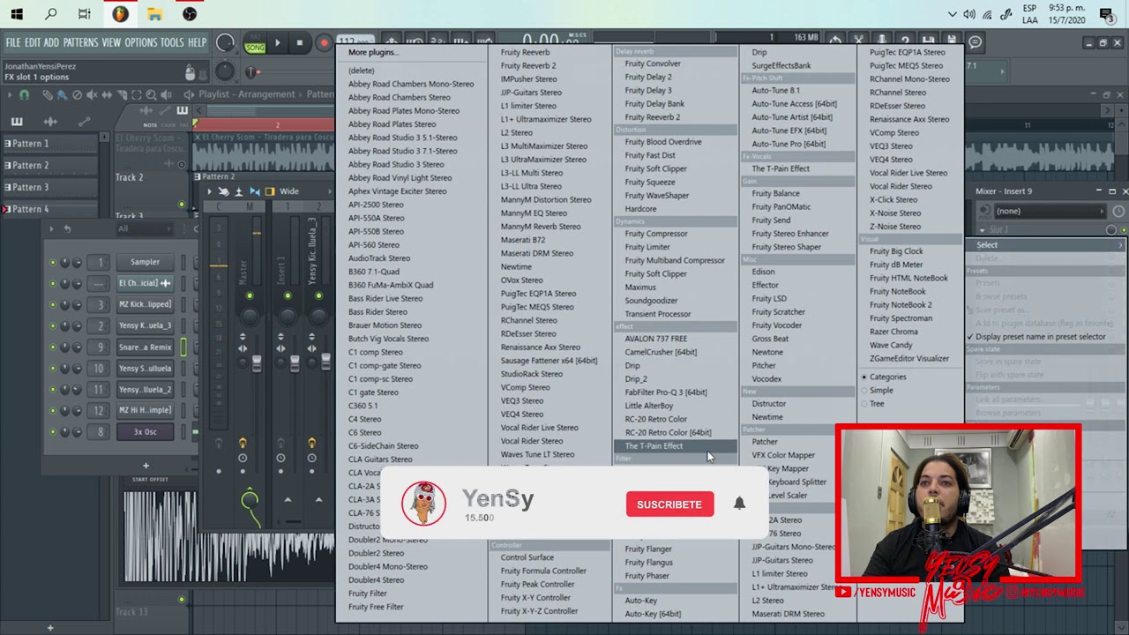The image size is (1129, 635).
Task: Select the playlist Delete tool
Action: (x=78, y=94)
